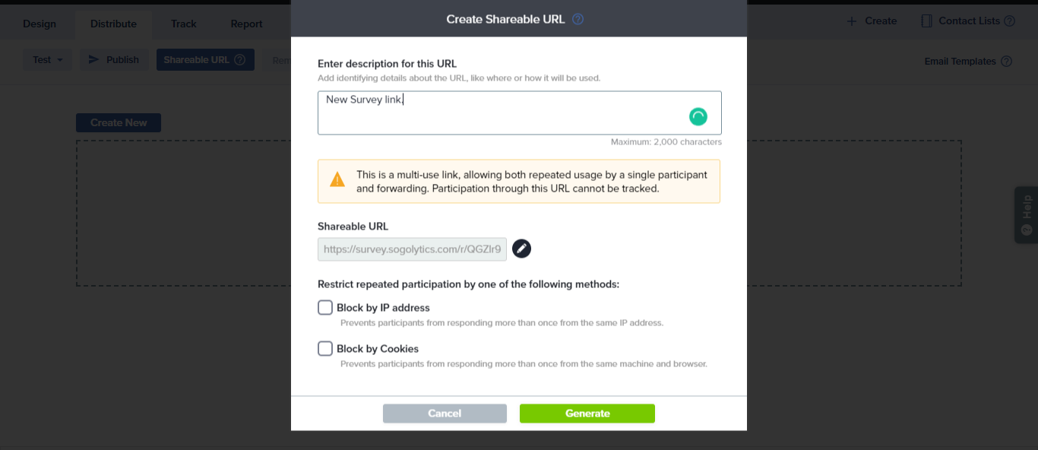Open the side Help panel tab
The width and height of the screenshot is (1038, 450).
(1027, 214)
